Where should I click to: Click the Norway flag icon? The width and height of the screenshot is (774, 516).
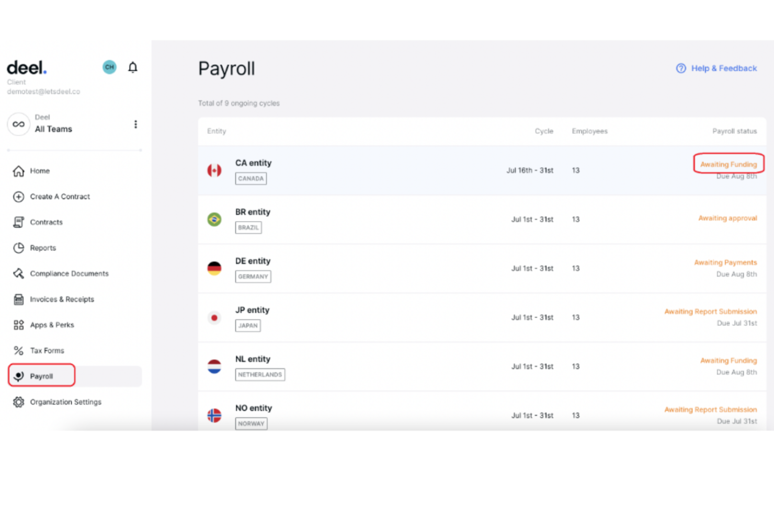click(214, 416)
